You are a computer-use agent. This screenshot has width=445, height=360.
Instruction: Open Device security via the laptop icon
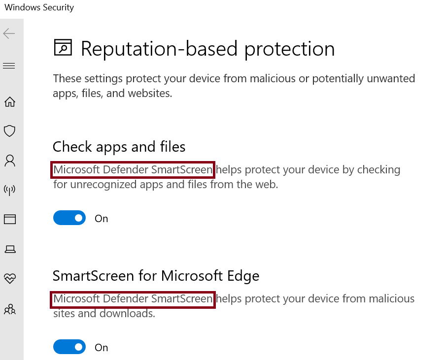(9, 249)
